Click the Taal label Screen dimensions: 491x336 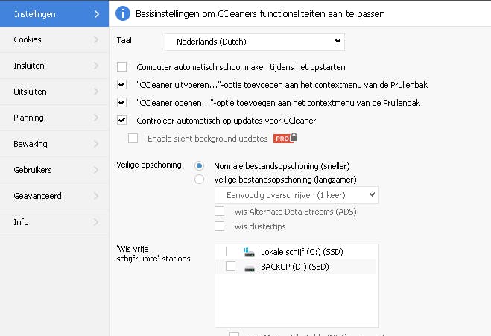[124, 40]
